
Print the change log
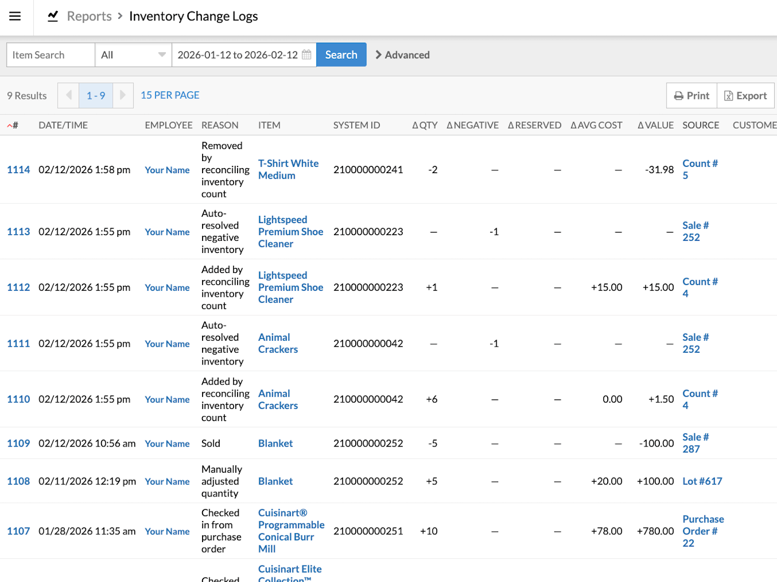[x=692, y=95]
